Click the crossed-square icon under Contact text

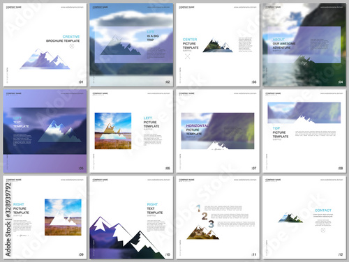coord(323,230)
